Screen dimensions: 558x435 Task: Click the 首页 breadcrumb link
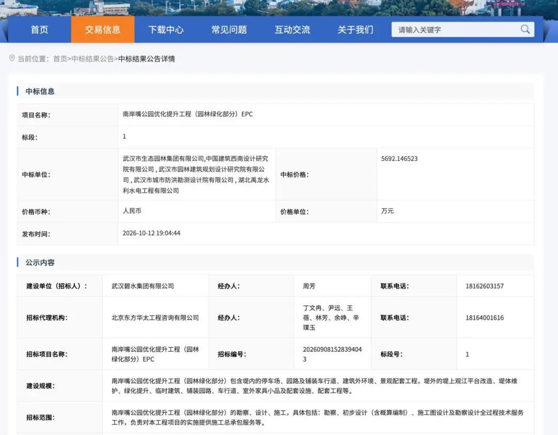[60, 59]
